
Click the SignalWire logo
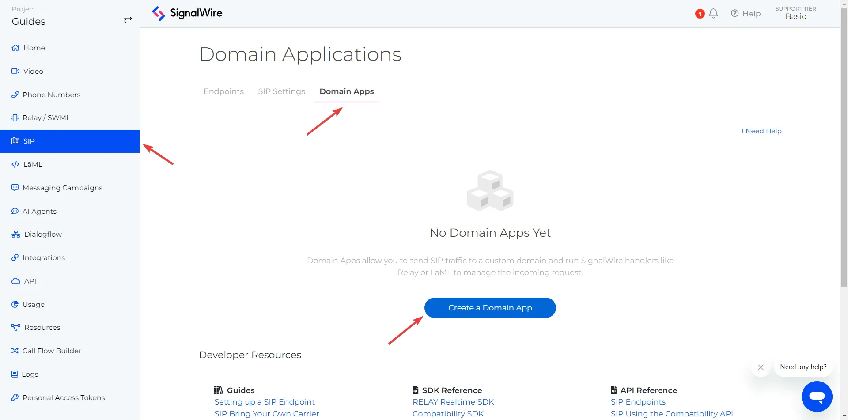187,13
